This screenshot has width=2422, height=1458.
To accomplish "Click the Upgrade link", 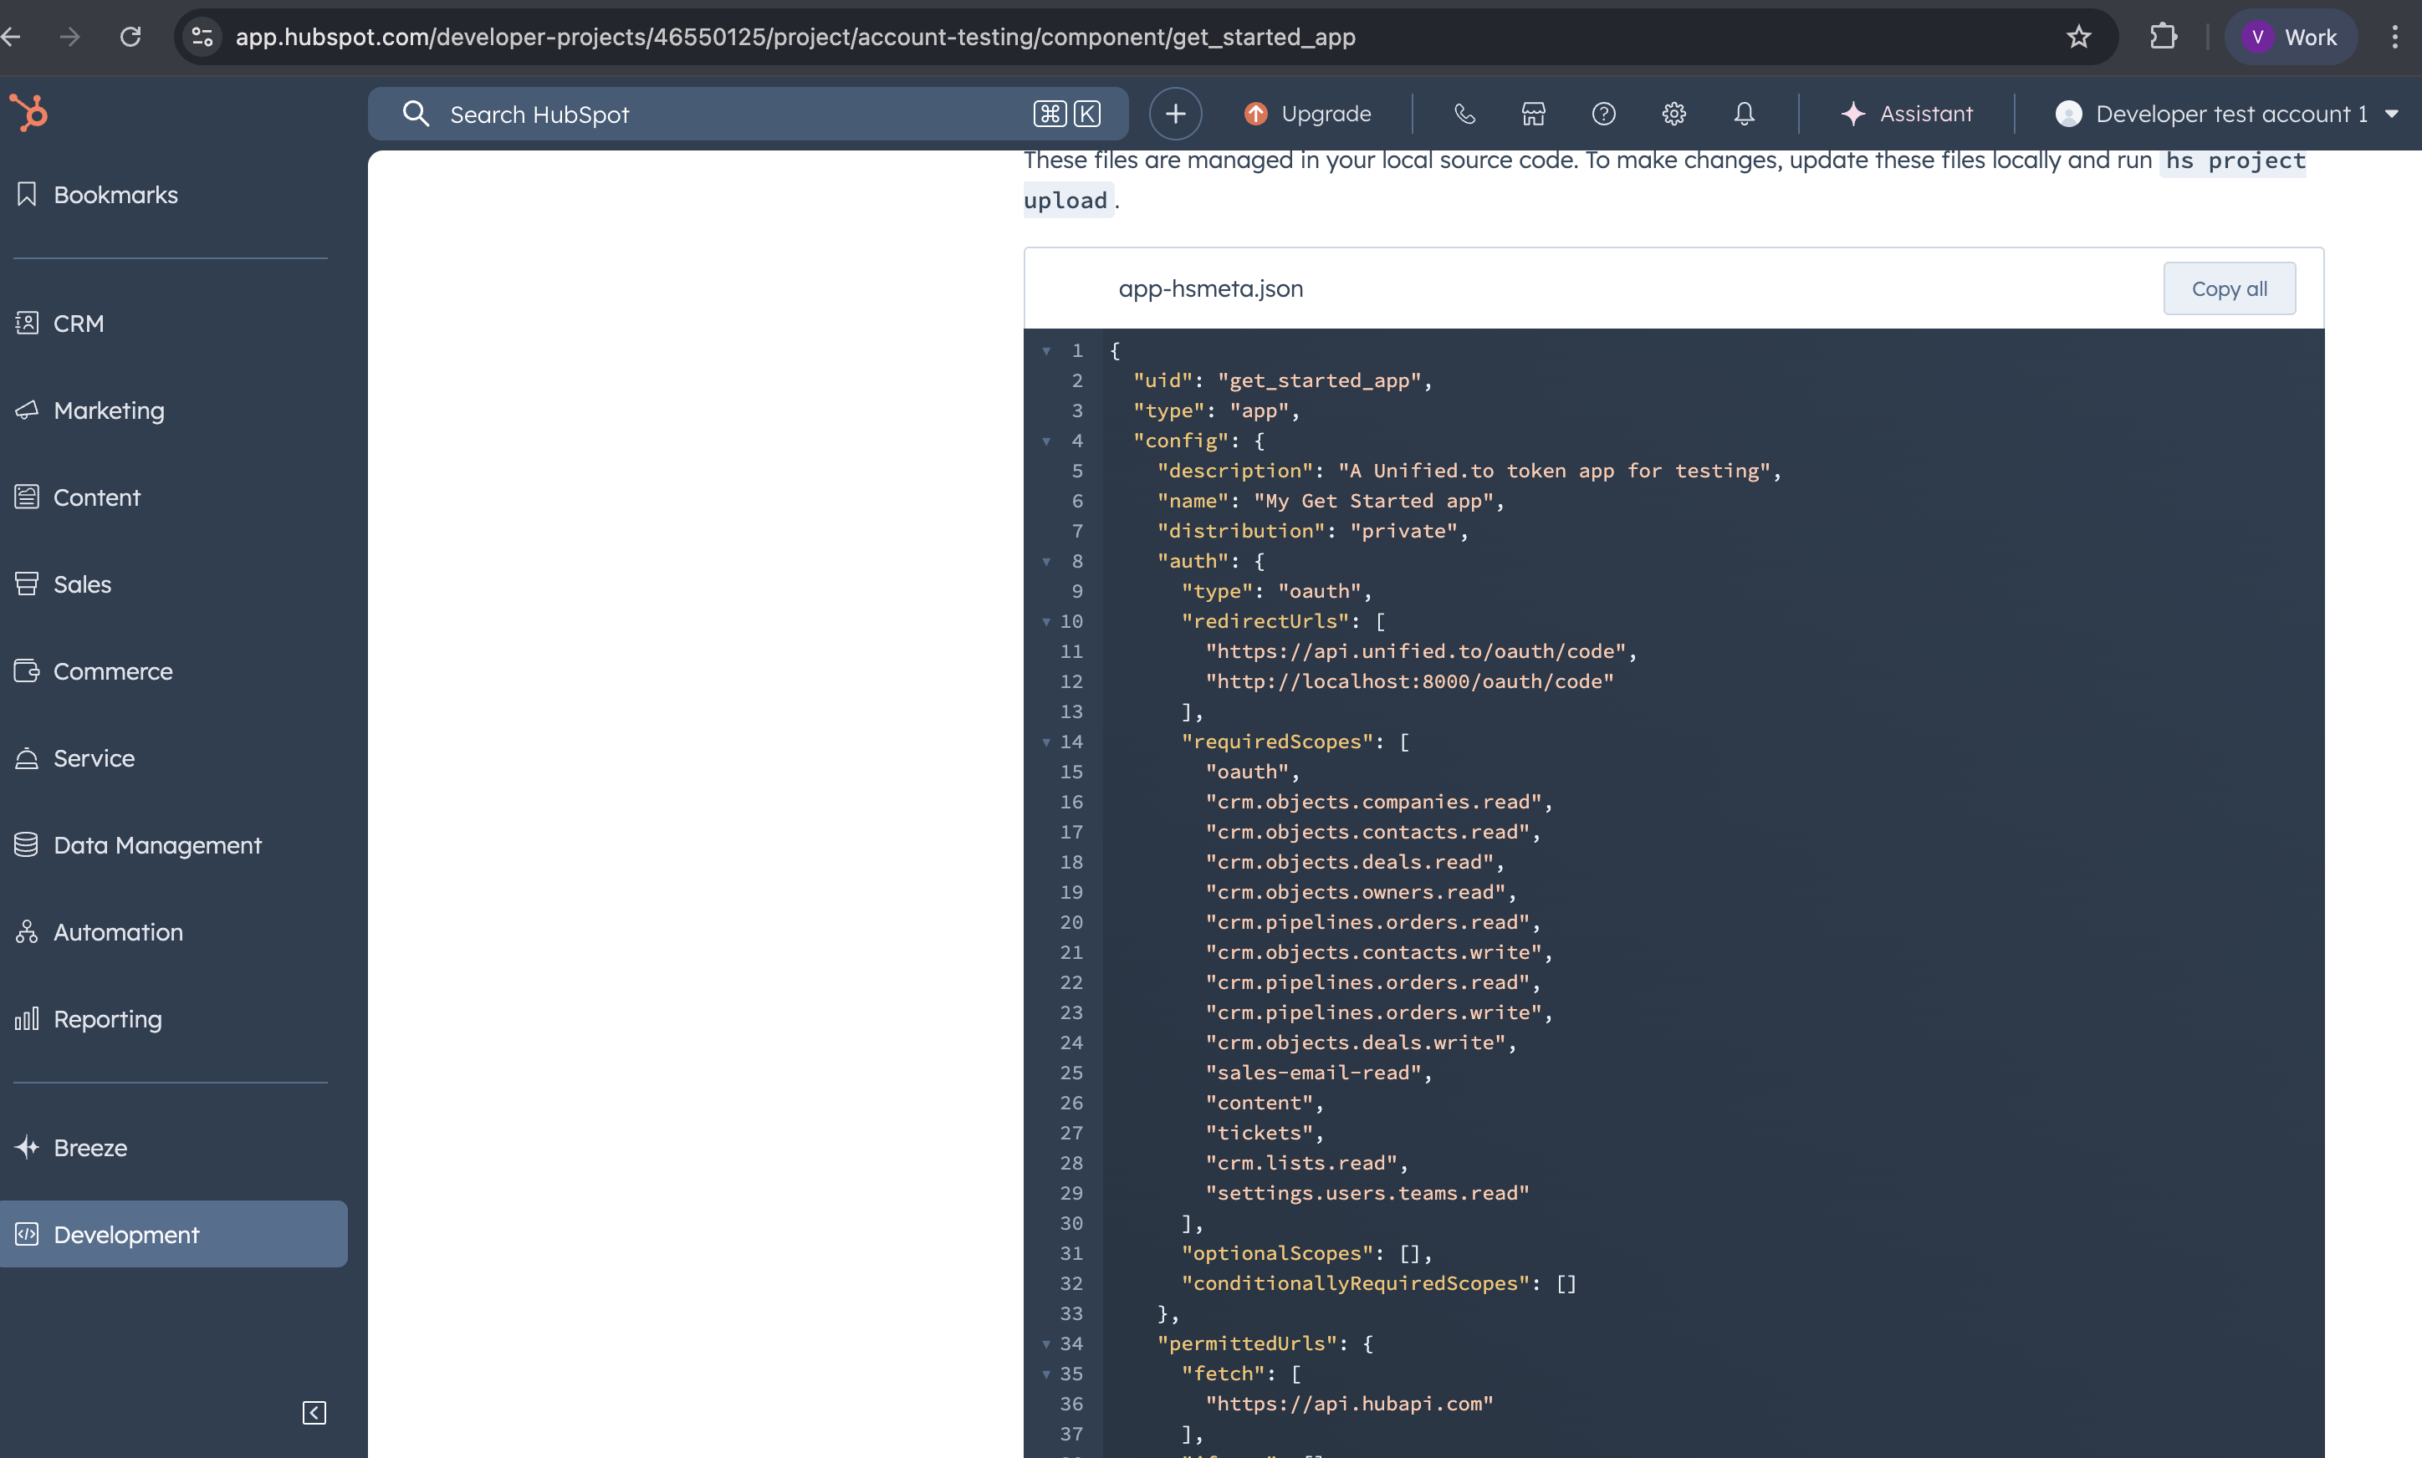I will point(1308,114).
